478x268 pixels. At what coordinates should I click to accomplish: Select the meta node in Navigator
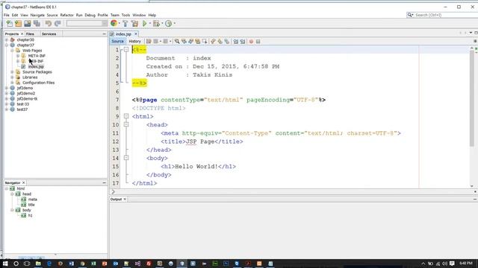(33, 200)
